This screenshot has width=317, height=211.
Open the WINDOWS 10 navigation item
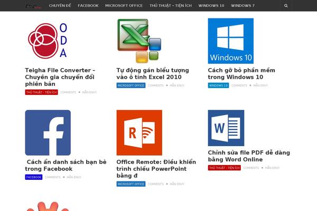[211, 6]
